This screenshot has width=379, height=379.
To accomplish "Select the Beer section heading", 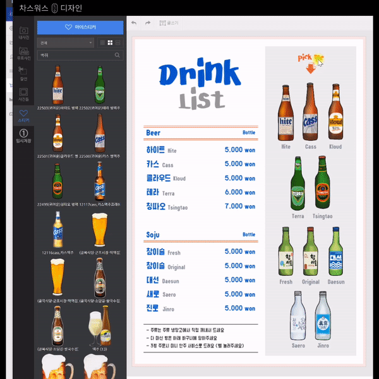I will click(x=153, y=133).
